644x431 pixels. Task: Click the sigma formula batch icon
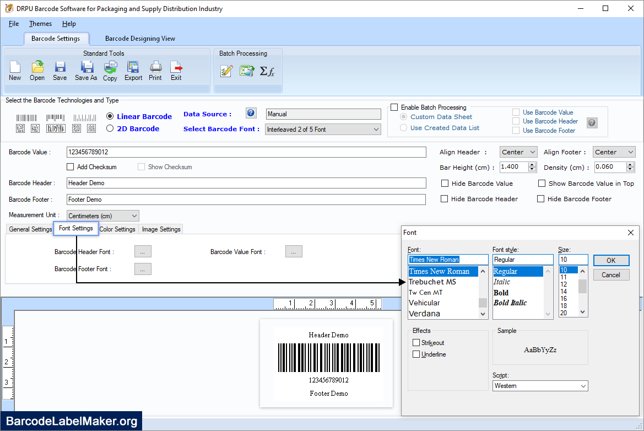click(x=267, y=71)
